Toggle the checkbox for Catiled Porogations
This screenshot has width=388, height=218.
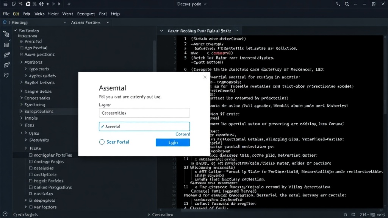(x=31, y=187)
